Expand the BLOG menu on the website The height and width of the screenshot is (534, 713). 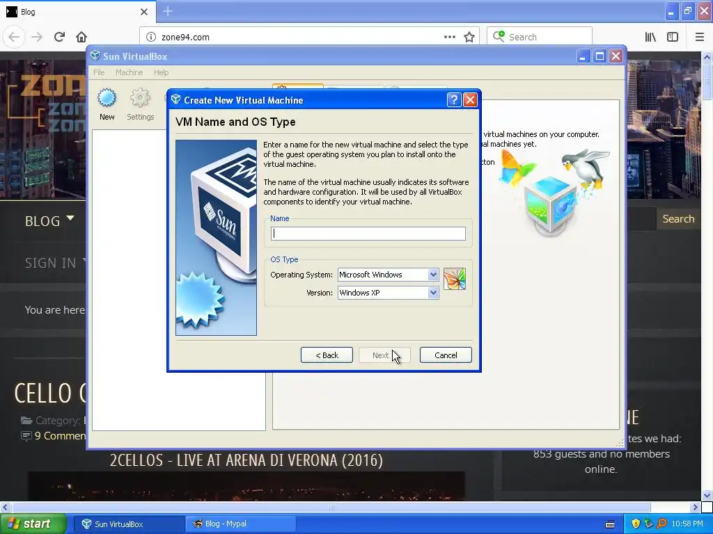point(49,220)
